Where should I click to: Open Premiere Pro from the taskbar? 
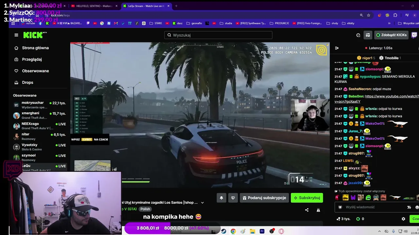[x=262, y=231]
